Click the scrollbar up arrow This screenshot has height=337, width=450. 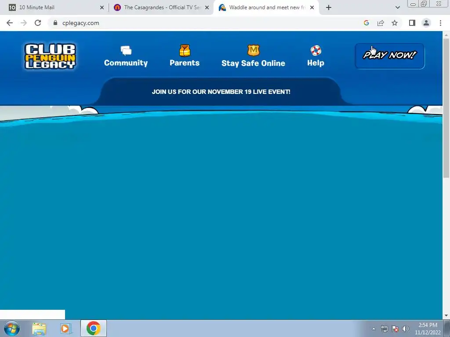coord(446,35)
